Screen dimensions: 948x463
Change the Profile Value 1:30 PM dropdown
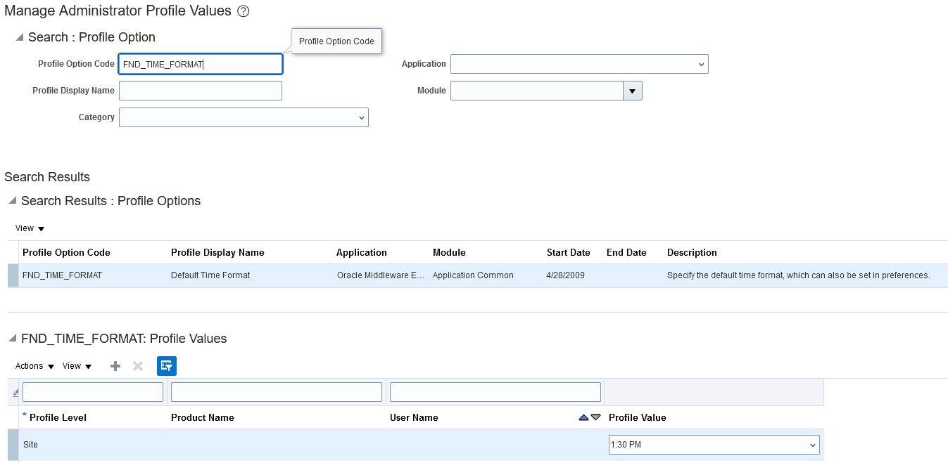[714, 445]
